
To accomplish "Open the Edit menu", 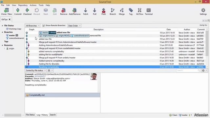I will pyautogui.click(x=8, y=5).
